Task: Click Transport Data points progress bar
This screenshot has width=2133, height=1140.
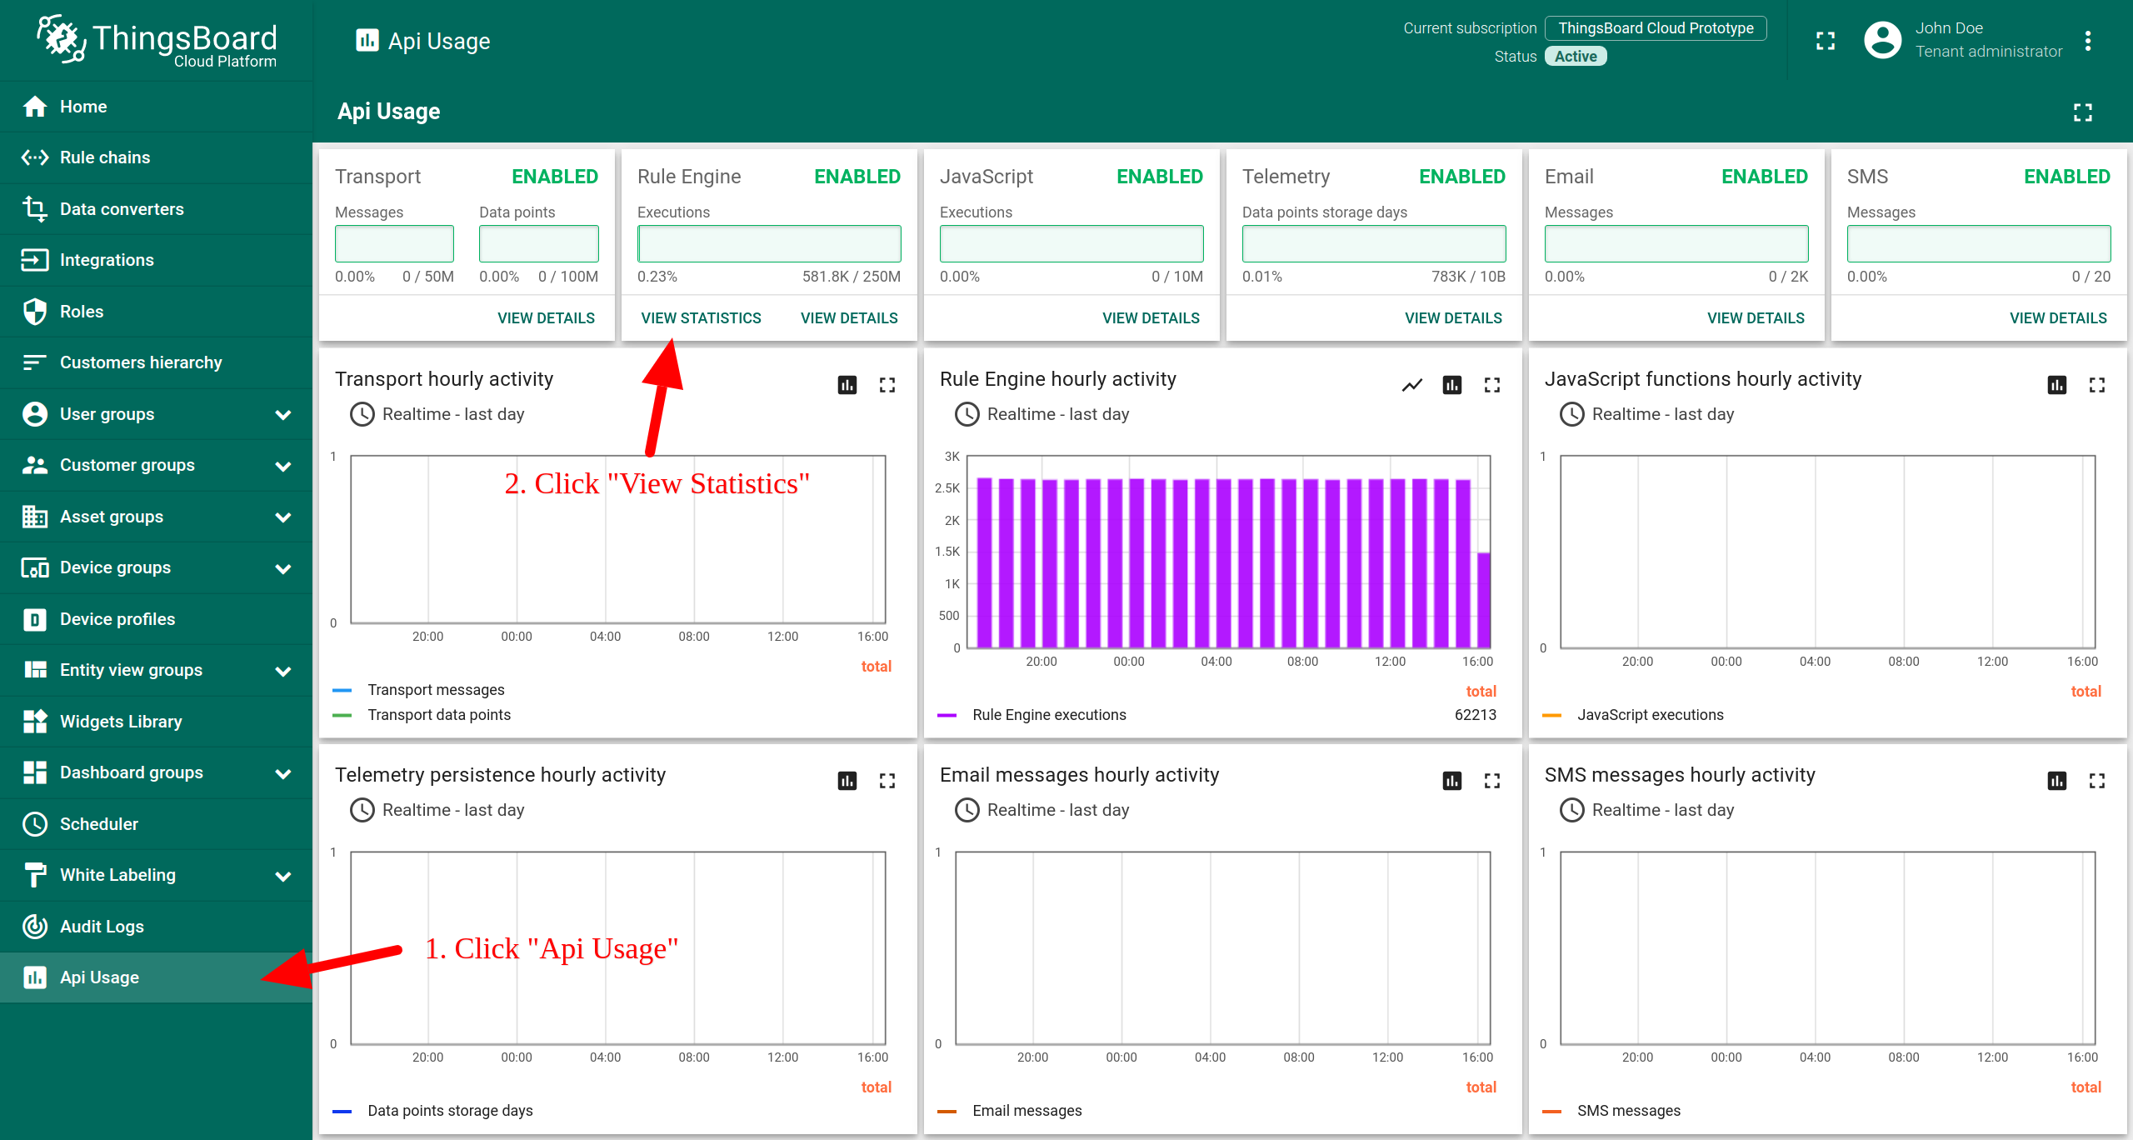Action: tap(538, 243)
